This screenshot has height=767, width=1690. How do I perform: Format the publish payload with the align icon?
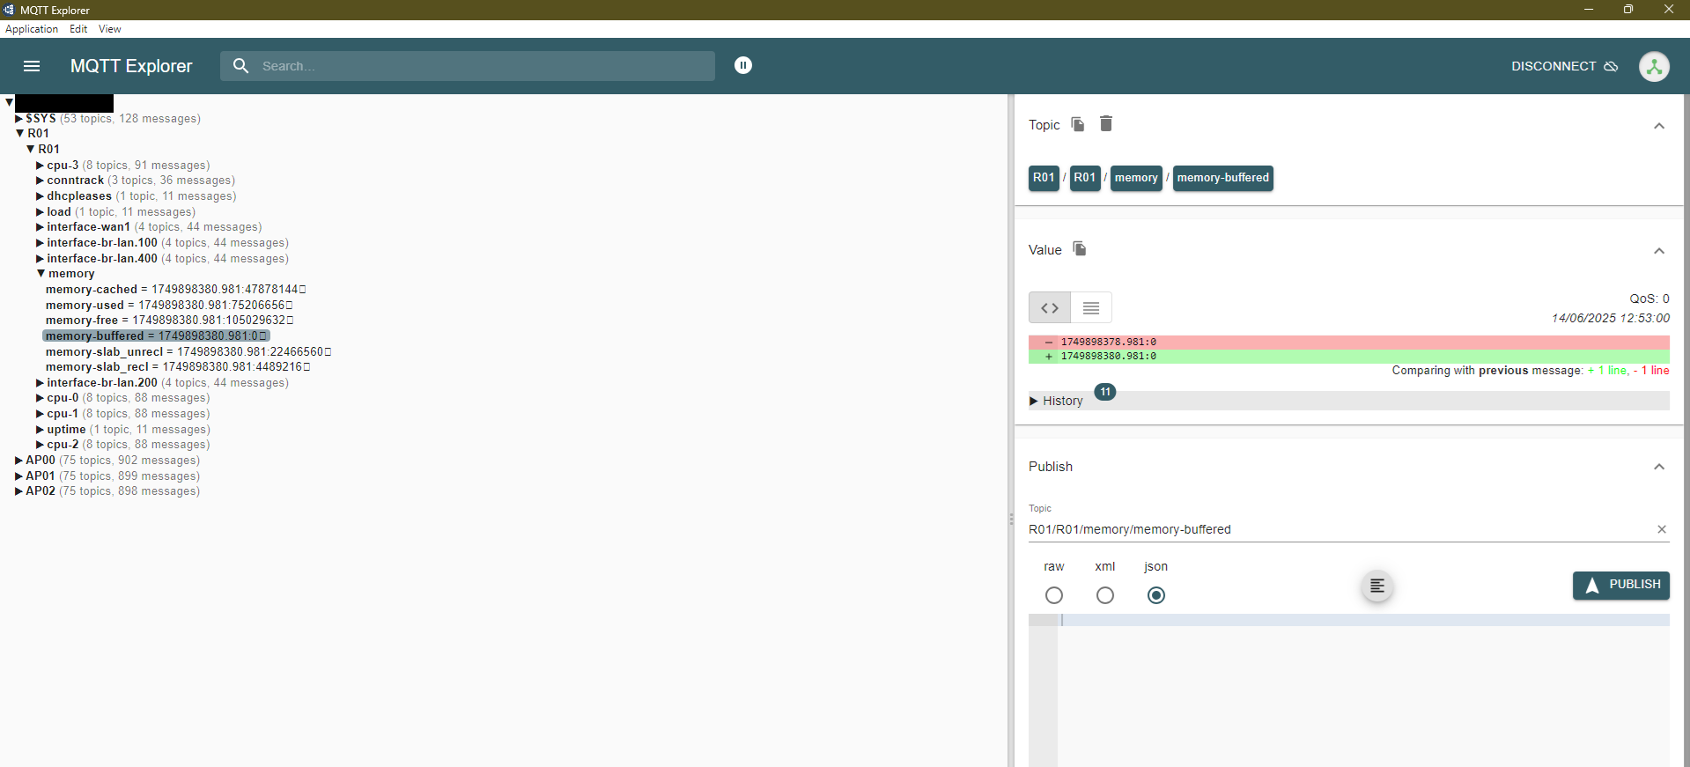coord(1377,586)
